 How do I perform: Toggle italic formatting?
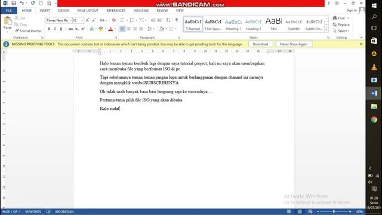click(55, 29)
